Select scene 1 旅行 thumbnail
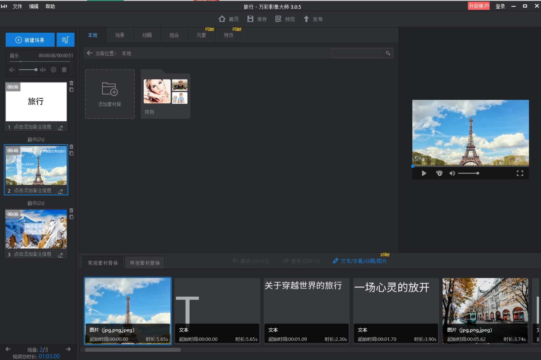 click(36, 102)
